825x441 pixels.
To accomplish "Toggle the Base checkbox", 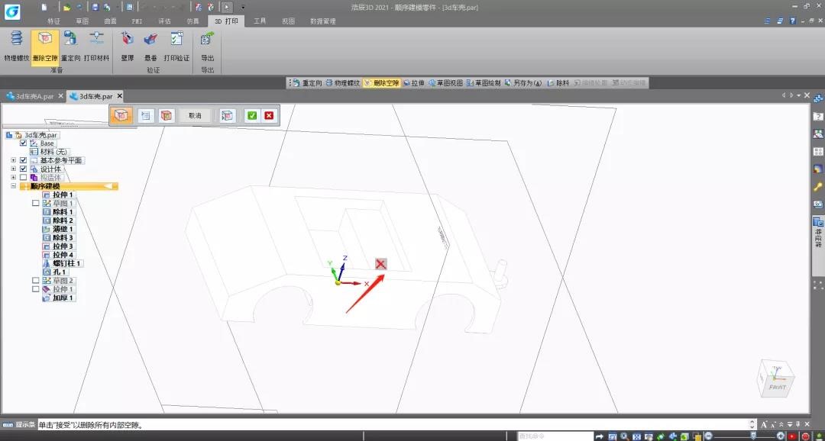I will click(23, 143).
